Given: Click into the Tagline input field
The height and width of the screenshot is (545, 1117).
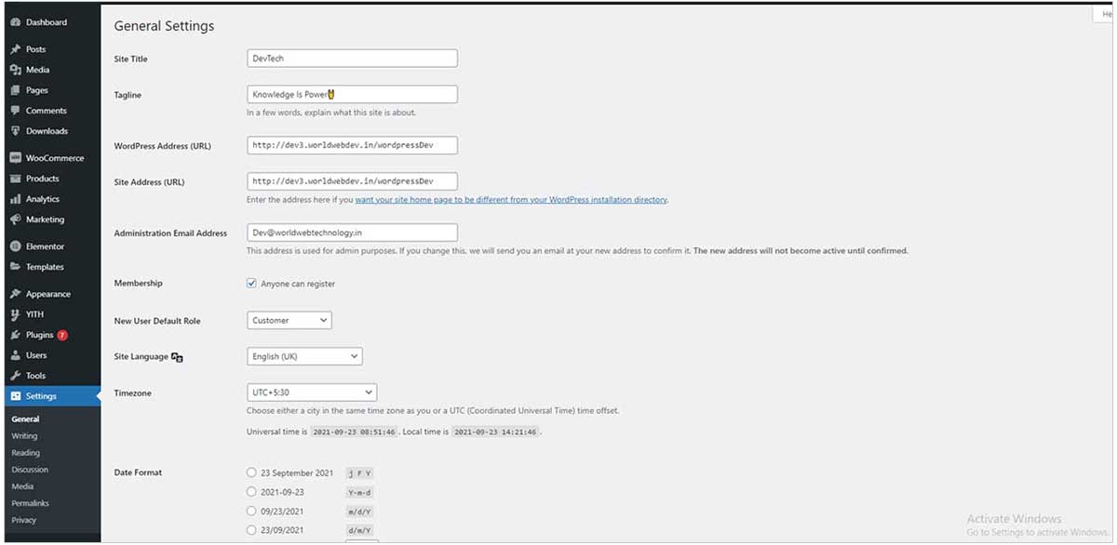Looking at the screenshot, I should (352, 94).
